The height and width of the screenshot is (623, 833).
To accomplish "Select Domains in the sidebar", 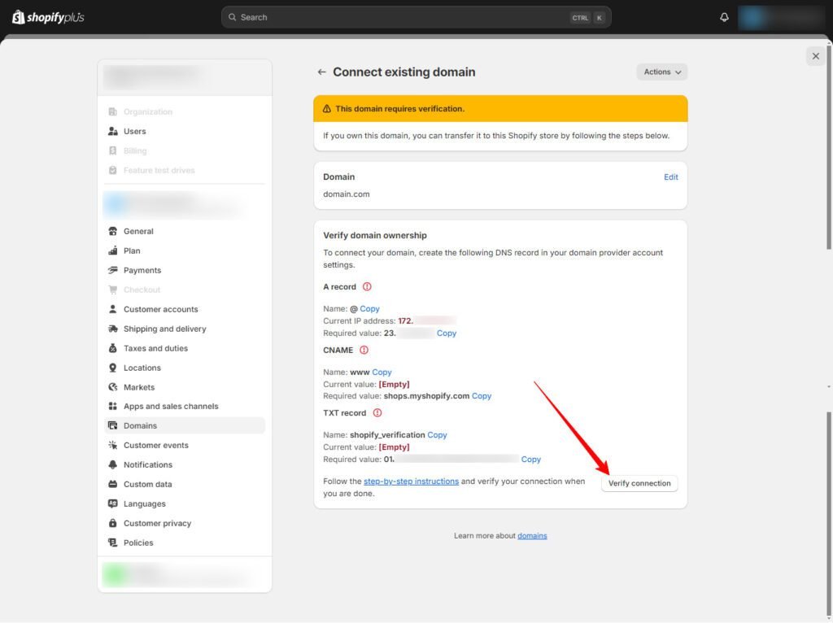I will pyautogui.click(x=185, y=425).
